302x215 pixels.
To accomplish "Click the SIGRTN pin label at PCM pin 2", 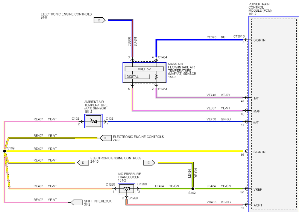I will point(259,40).
